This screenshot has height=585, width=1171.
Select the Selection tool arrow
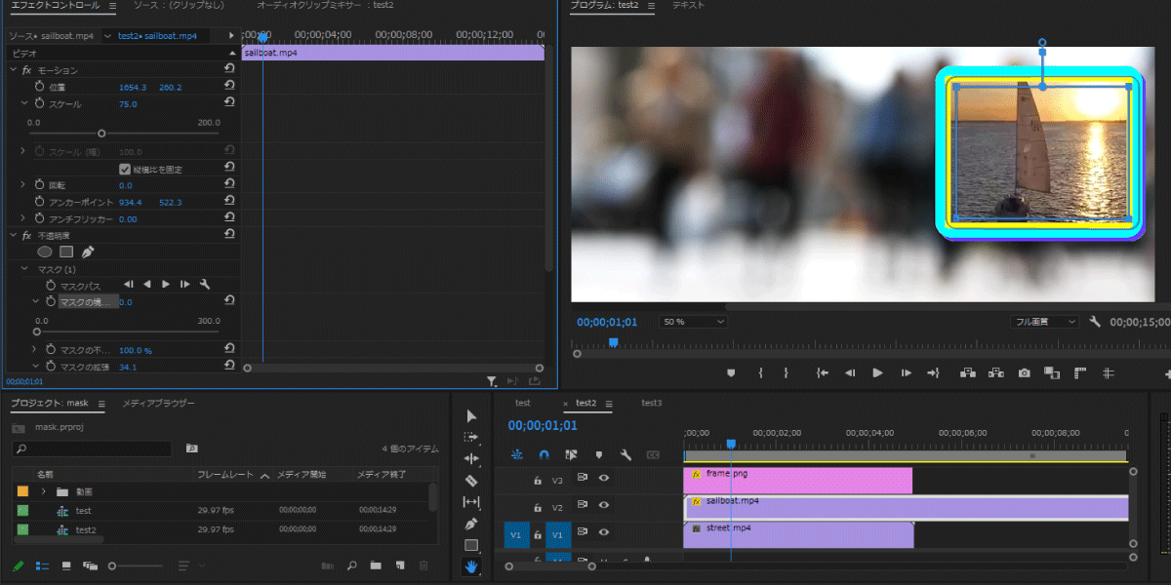[472, 416]
